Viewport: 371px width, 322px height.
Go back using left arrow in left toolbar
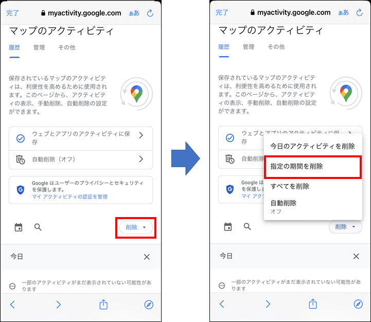pos(12,305)
